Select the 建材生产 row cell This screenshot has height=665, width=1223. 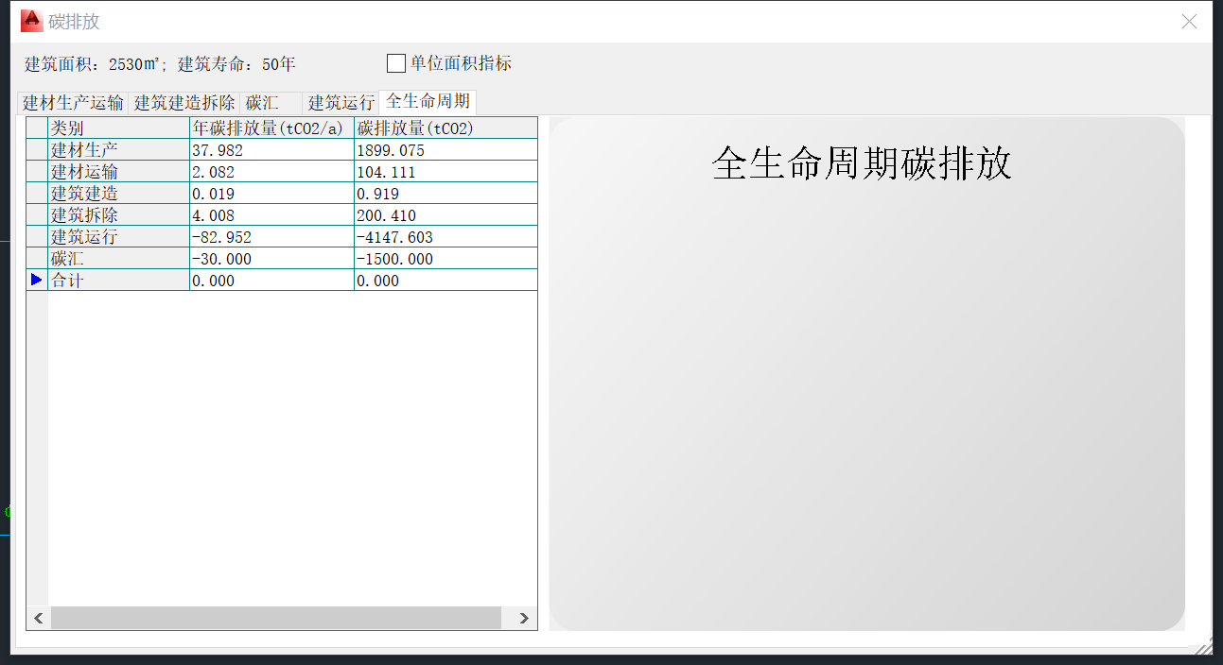coord(118,150)
